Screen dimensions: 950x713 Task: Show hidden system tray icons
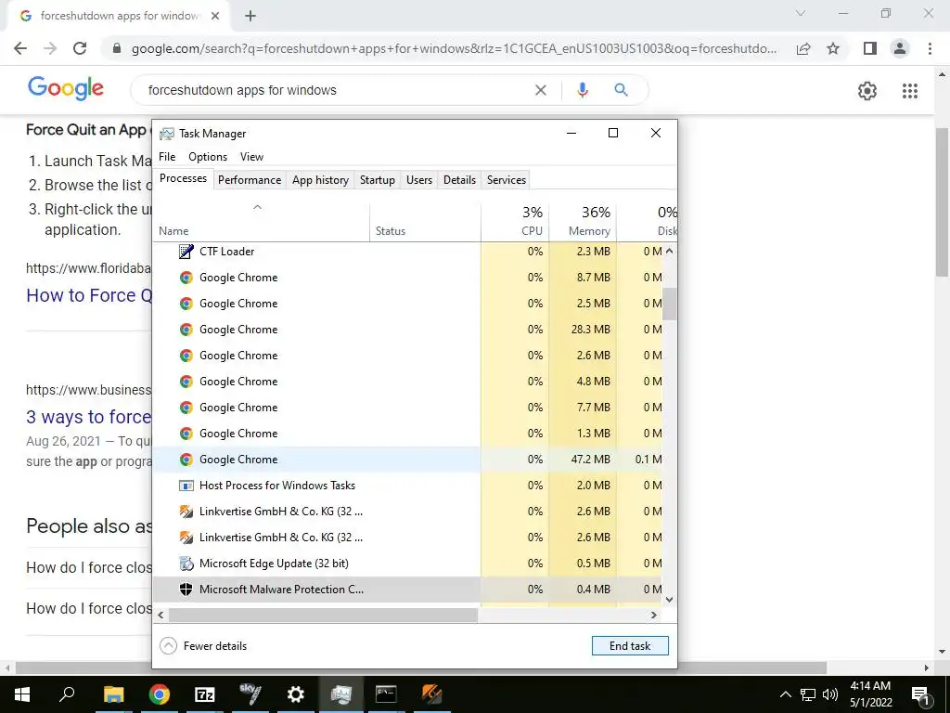click(x=785, y=694)
